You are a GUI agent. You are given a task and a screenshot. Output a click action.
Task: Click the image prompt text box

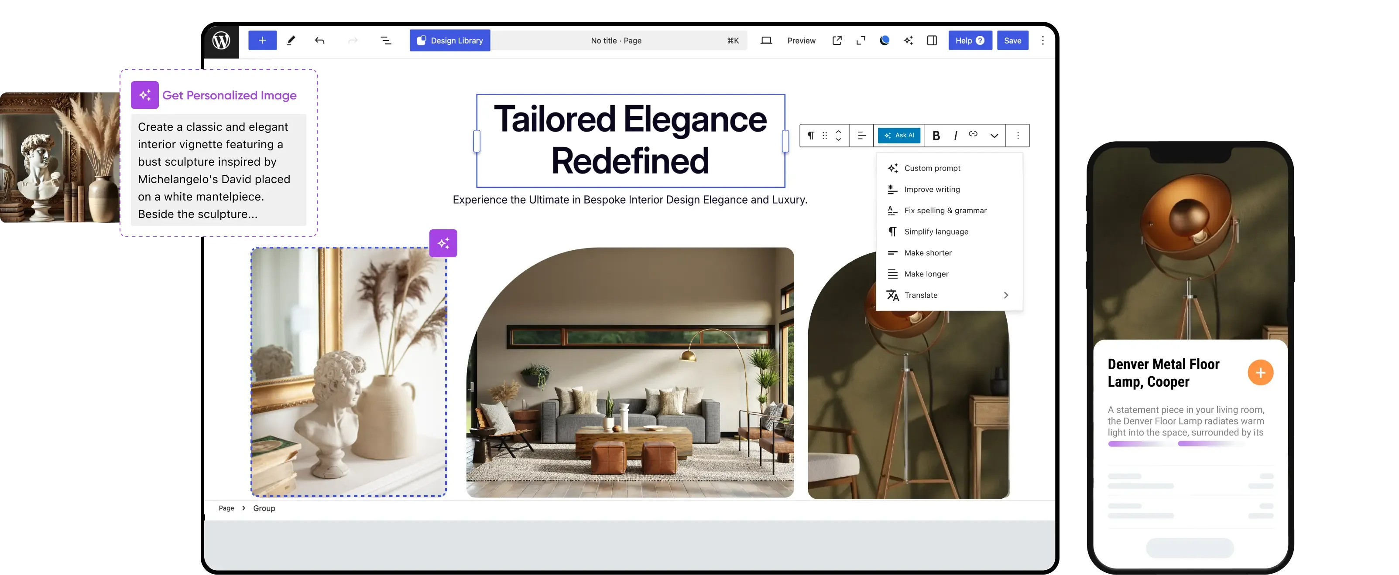219,170
